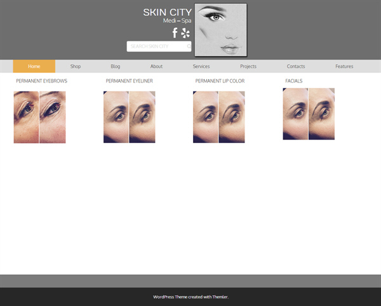The width and height of the screenshot is (381, 306).
Task: Open the Yelp icon link
Action: point(185,33)
